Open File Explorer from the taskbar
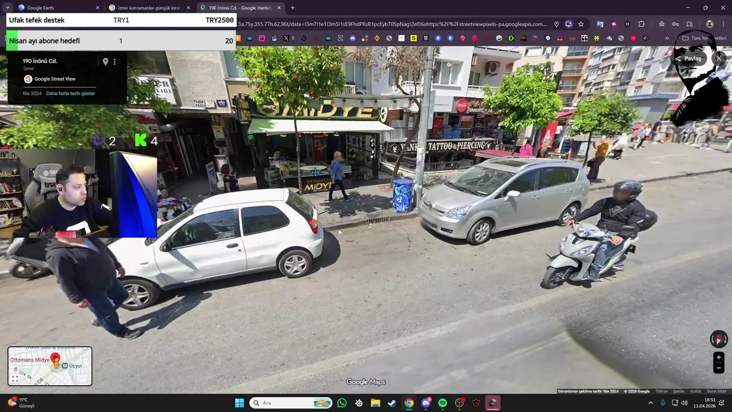 375,403
